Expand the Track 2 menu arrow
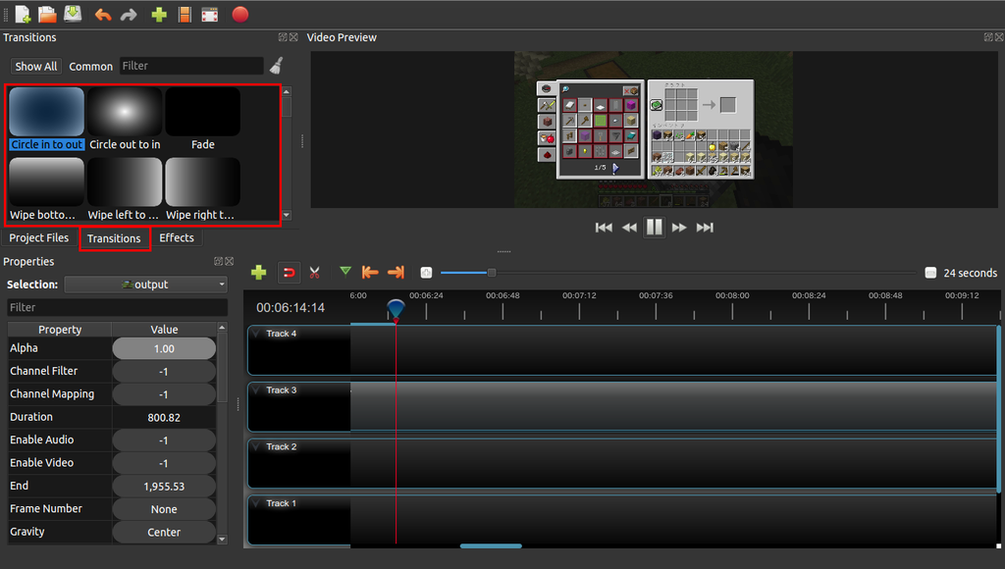The image size is (1005, 569). 256,446
